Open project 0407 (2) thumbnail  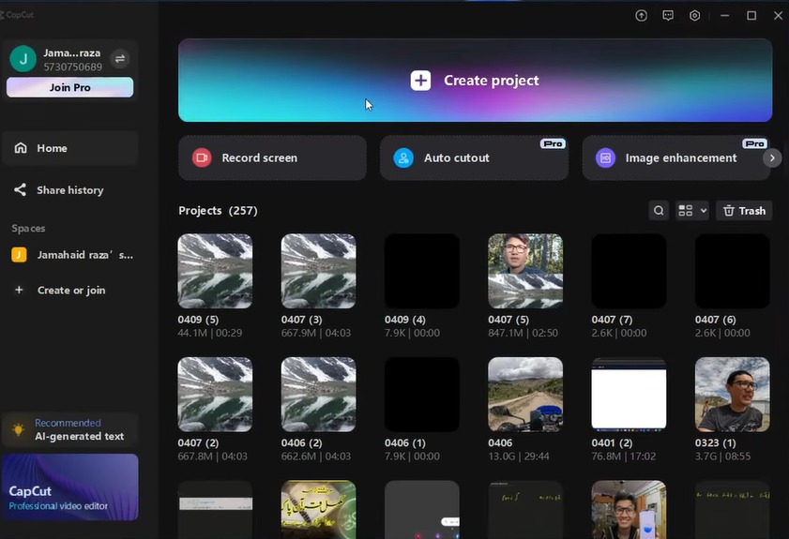[215, 395]
